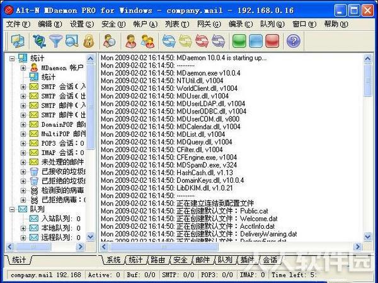Click the trash bin icon beside 已接收的垃圾
Screen dimensions: 378x283
(34, 171)
